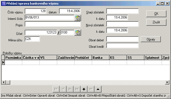Viewport: 171px width, 99px height.
Task: Click the empty Poznámka cell in first row
Action: [13, 62]
